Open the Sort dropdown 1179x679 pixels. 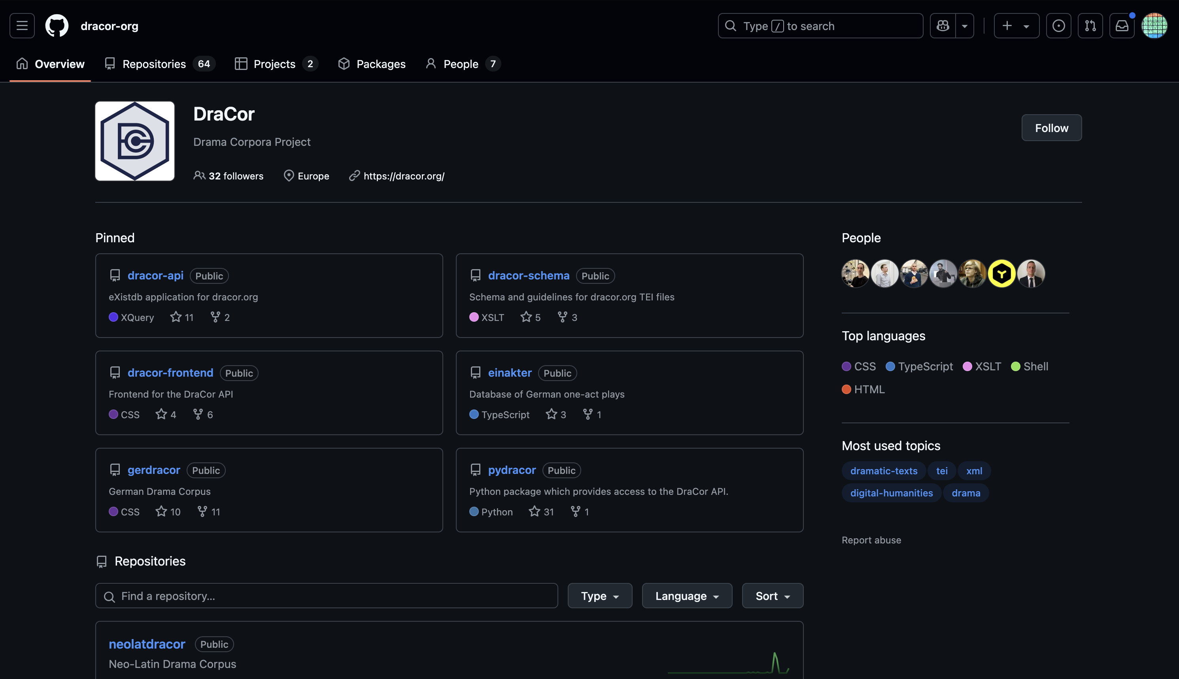(772, 596)
